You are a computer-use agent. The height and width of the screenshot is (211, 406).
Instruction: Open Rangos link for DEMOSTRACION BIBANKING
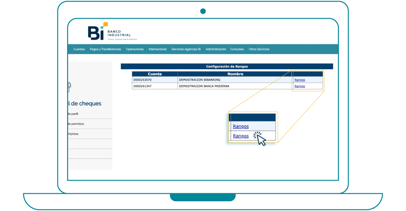coord(299,80)
